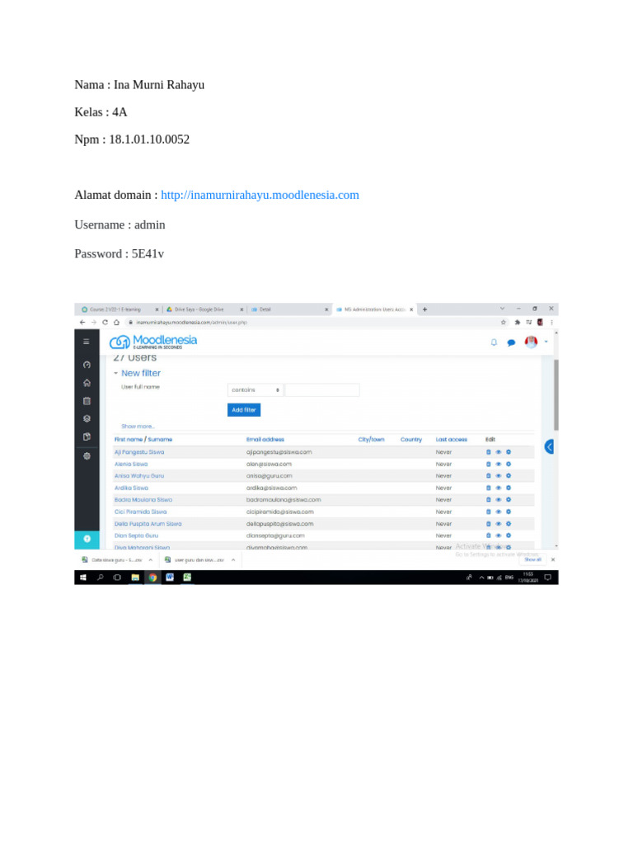Viewport: 633px width, 845px height.
Task: Sort by First name column
Action: (128, 440)
